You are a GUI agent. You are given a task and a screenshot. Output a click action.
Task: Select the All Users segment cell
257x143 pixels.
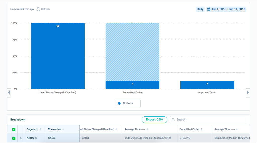(35, 138)
